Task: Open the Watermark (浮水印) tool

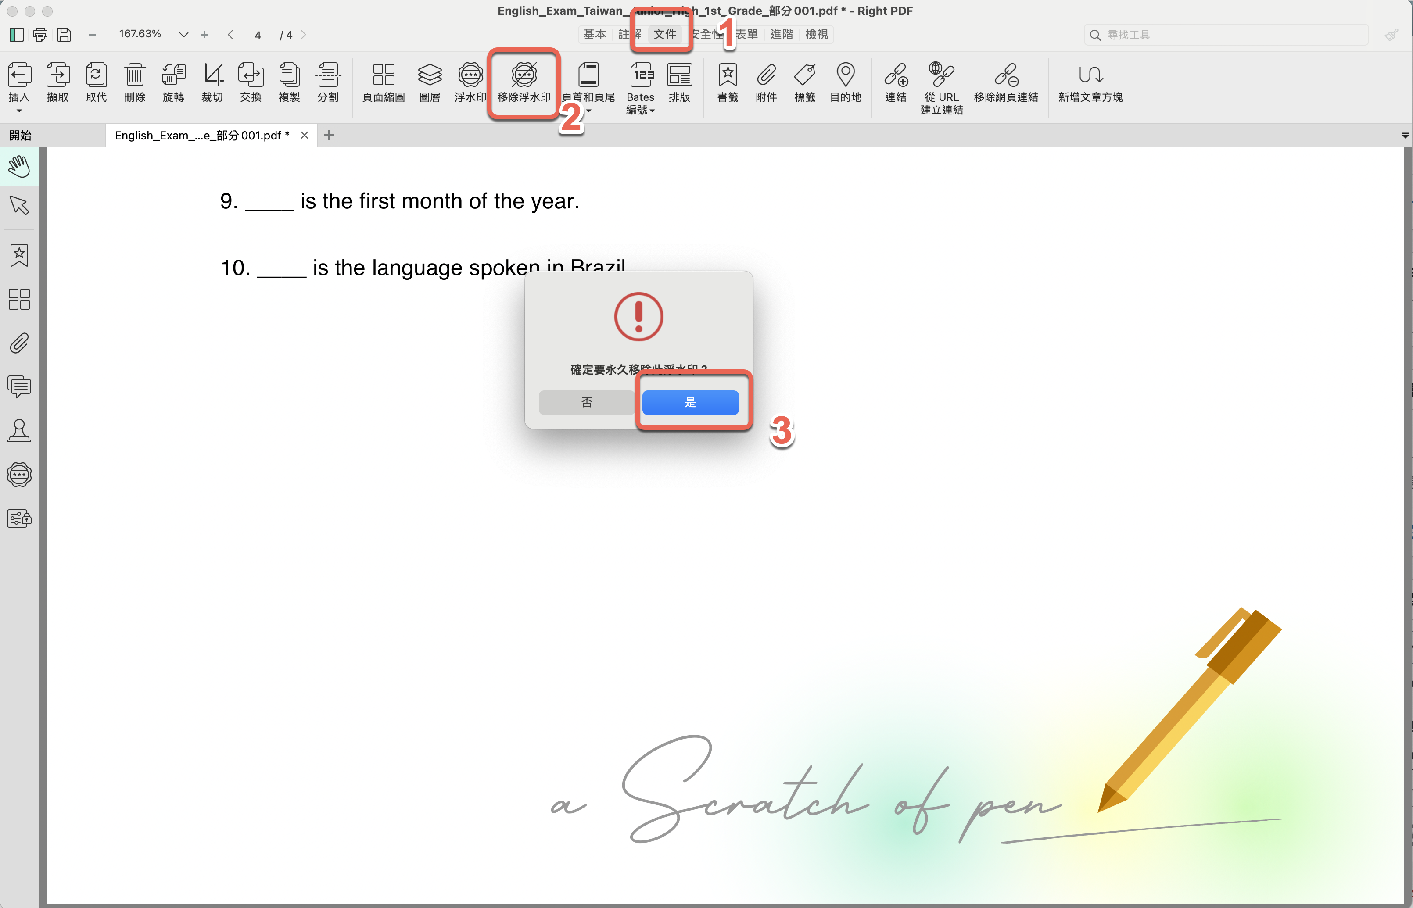Action: point(470,75)
